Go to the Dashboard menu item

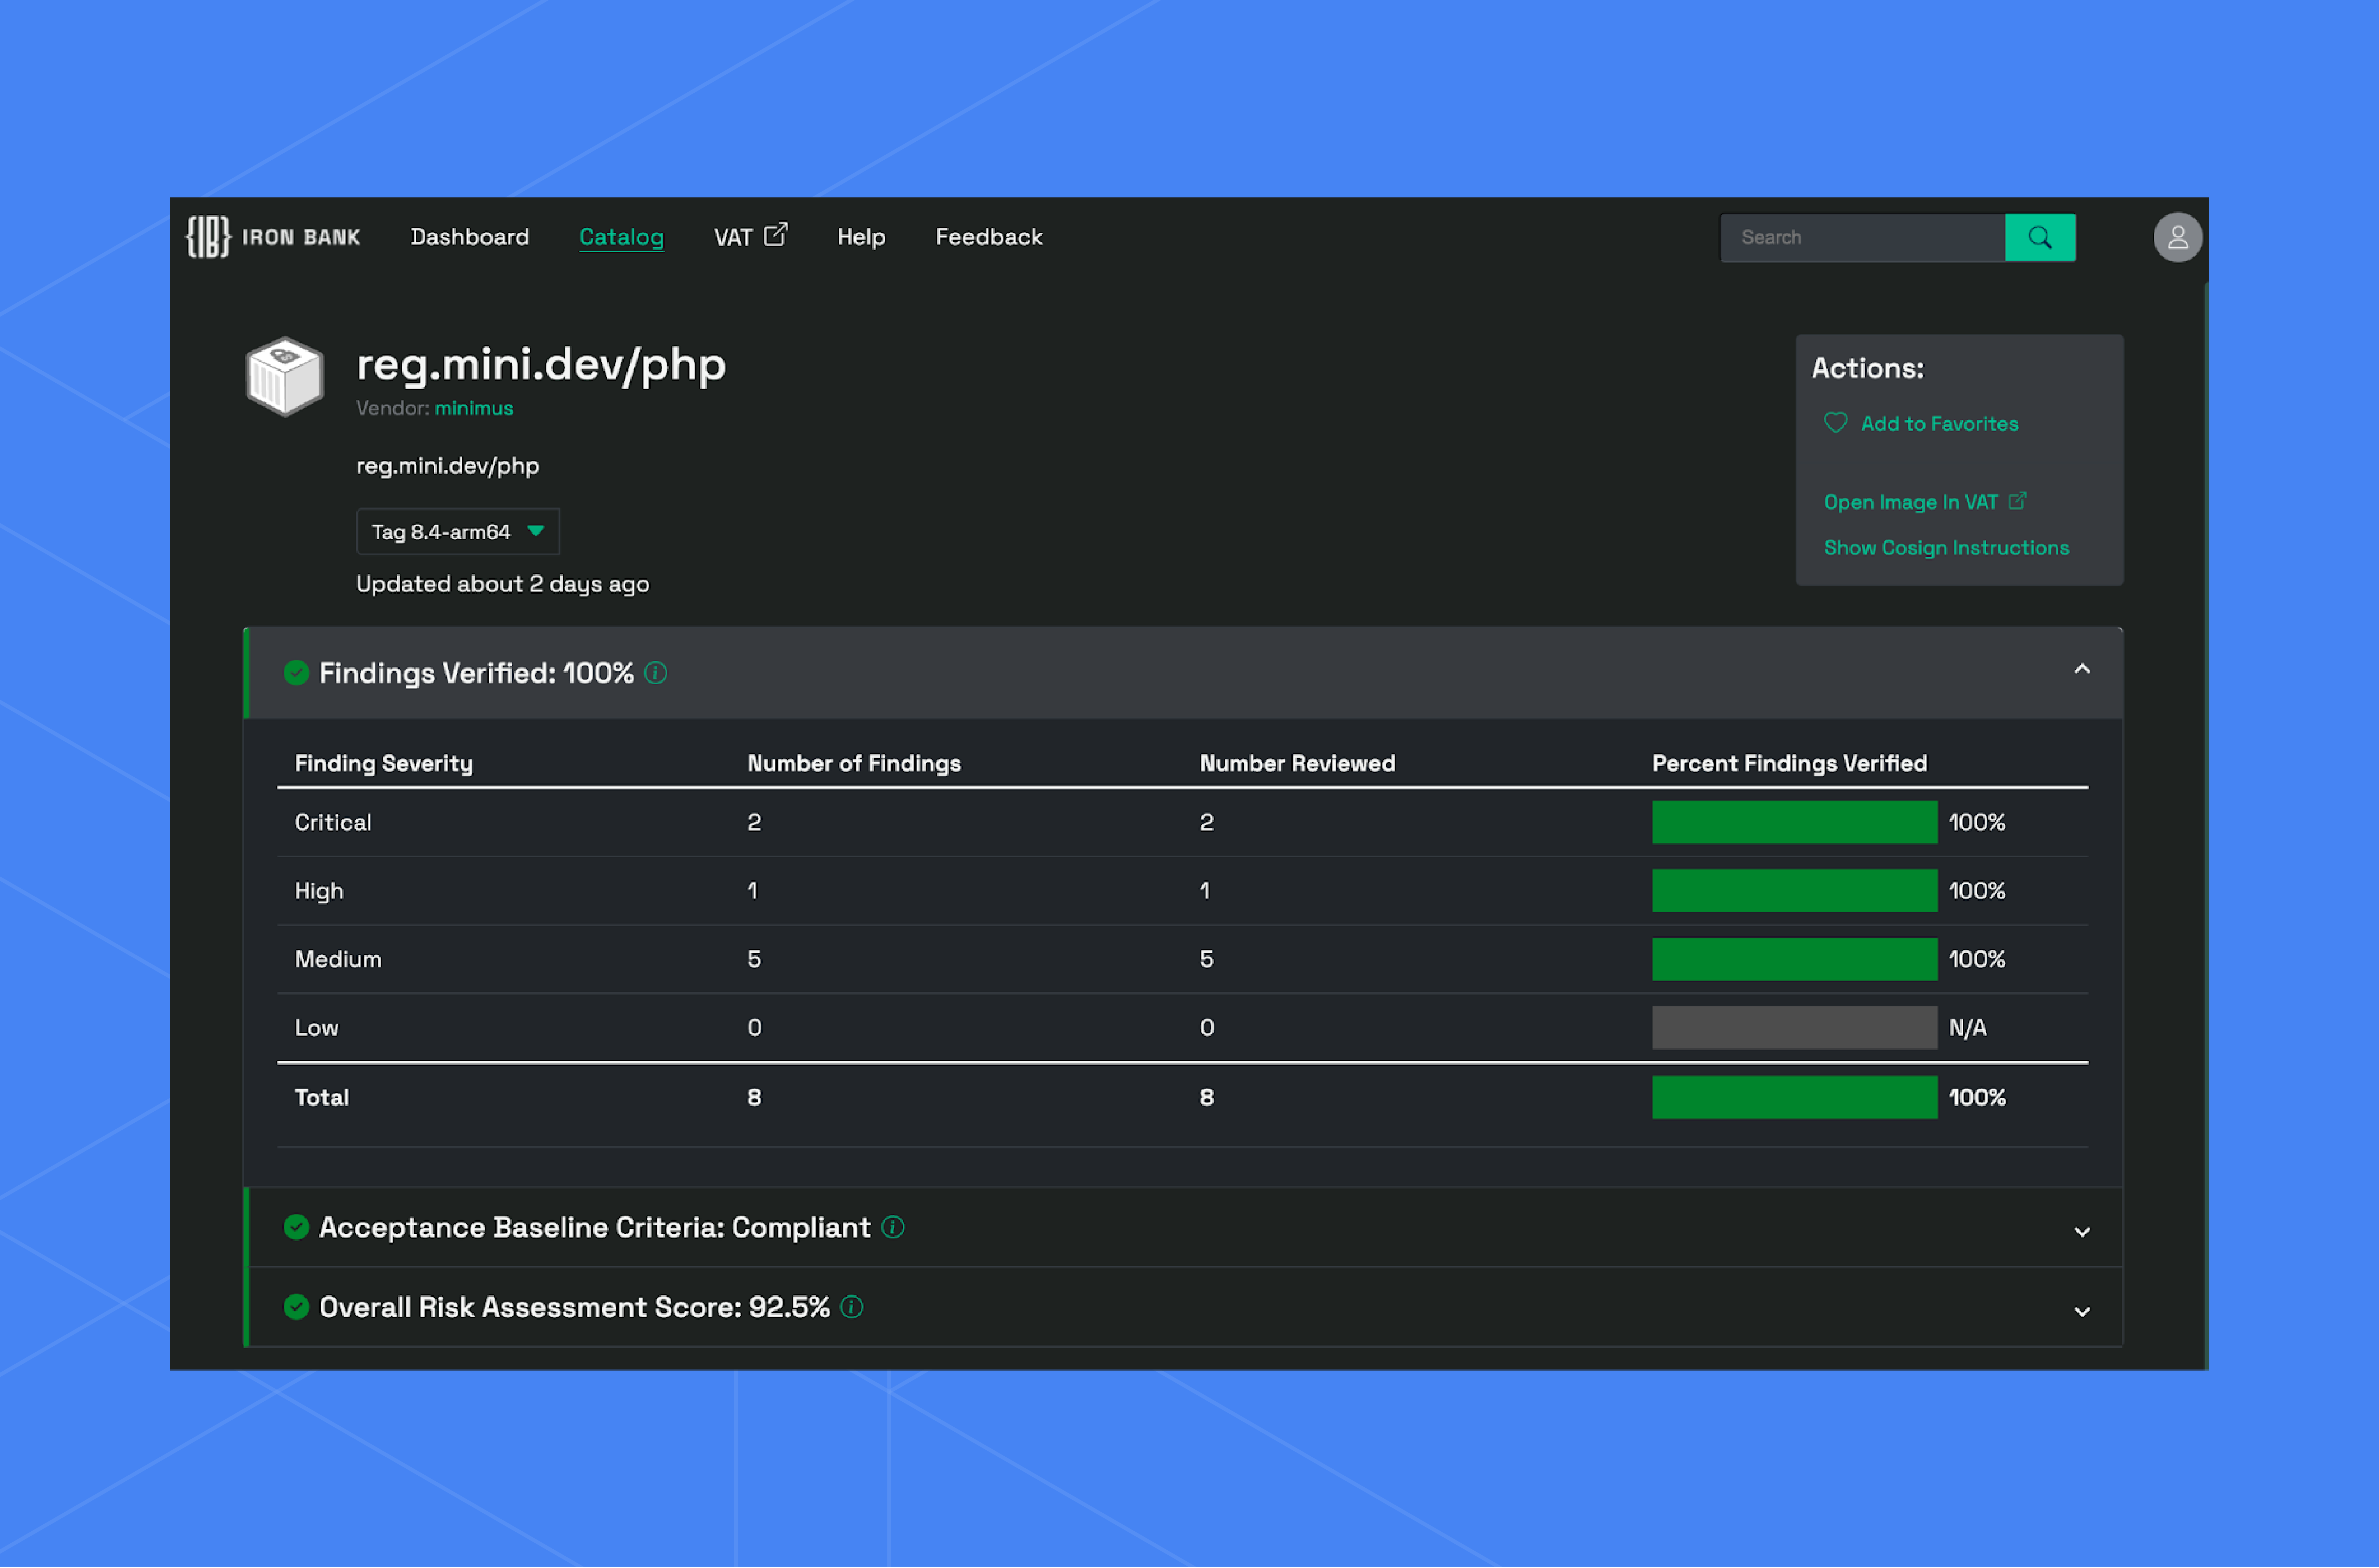pos(470,237)
